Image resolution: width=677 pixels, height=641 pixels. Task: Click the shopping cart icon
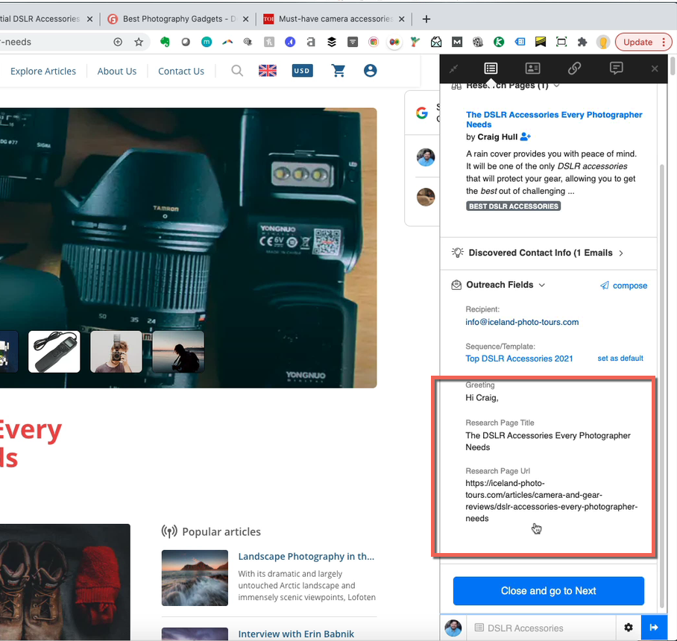click(x=338, y=71)
